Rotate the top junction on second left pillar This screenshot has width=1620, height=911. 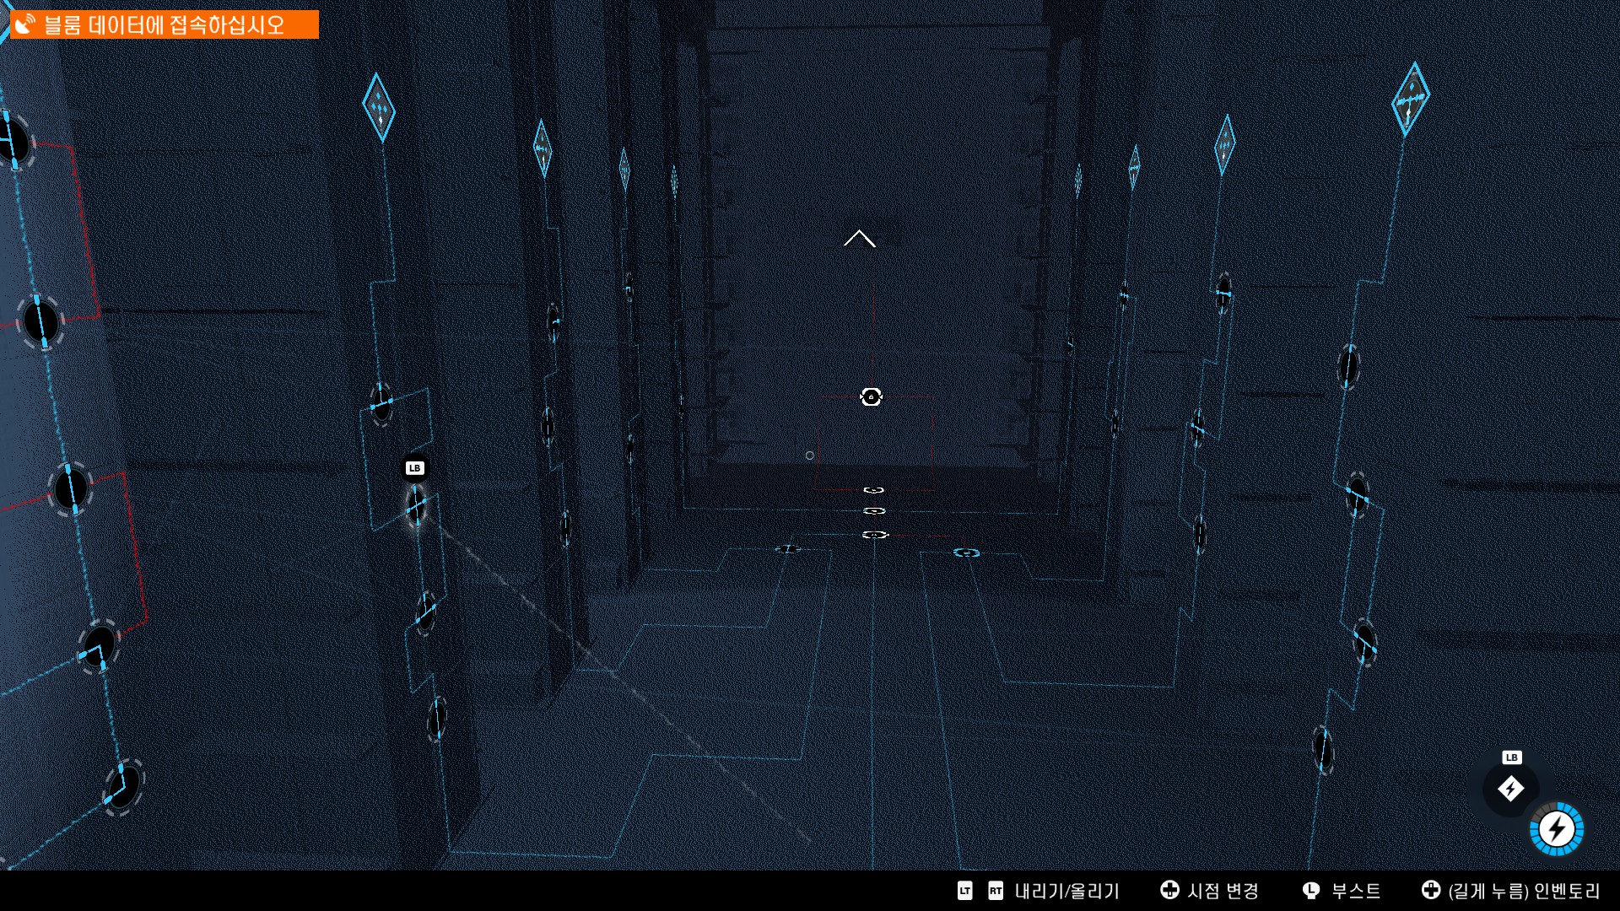click(553, 321)
